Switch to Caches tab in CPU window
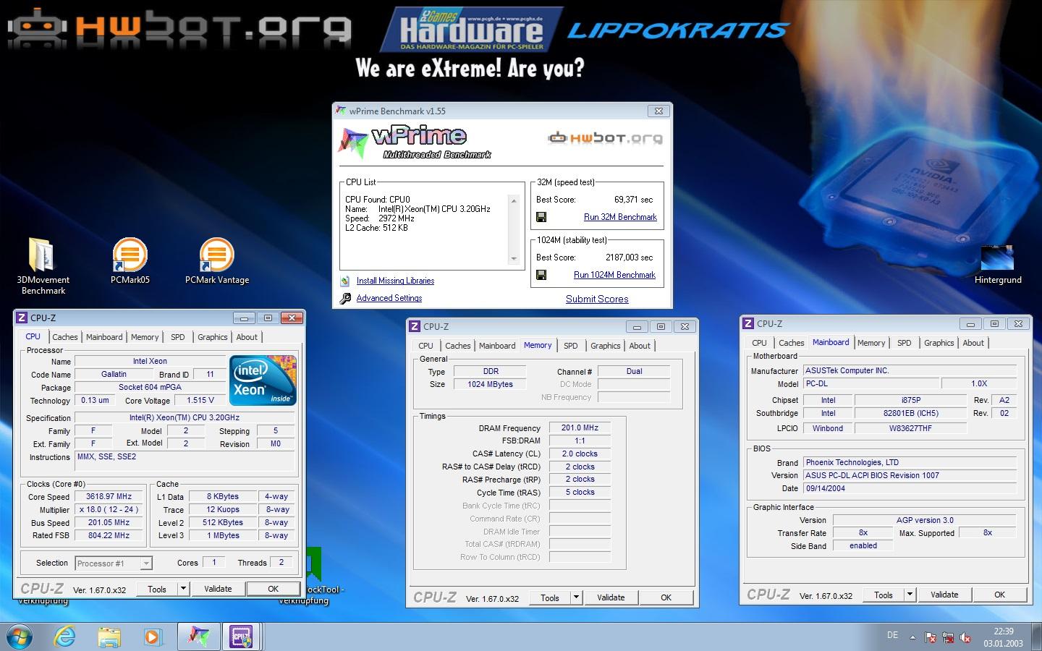The width and height of the screenshot is (1042, 651). click(x=65, y=337)
